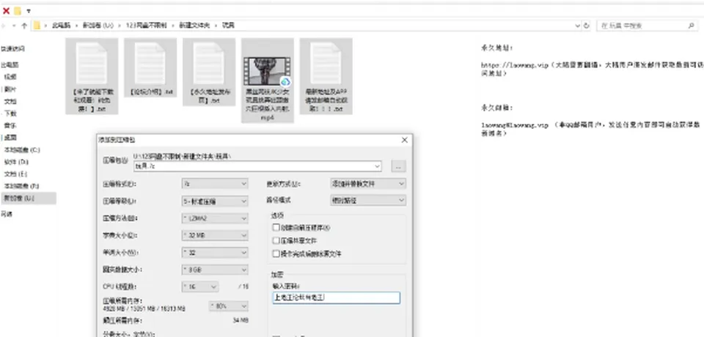The height and width of the screenshot is (337, 704).
Task: Expand the address bar history dropdown
Action: pyautogui.click(x=577, y=26)
